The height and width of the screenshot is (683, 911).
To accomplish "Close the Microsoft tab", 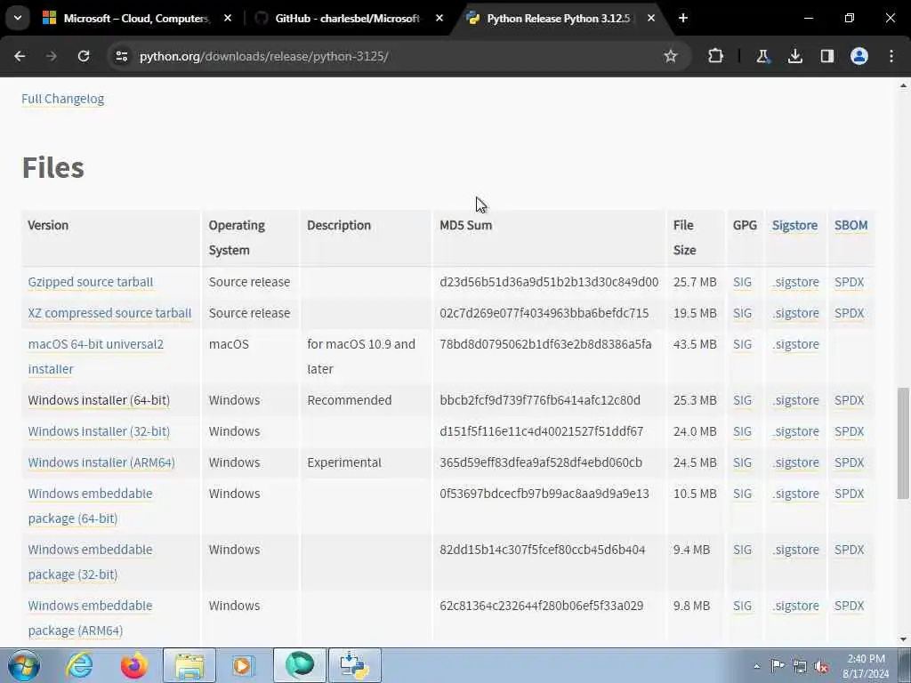I will pyautogui.click(x=228, y=18).
